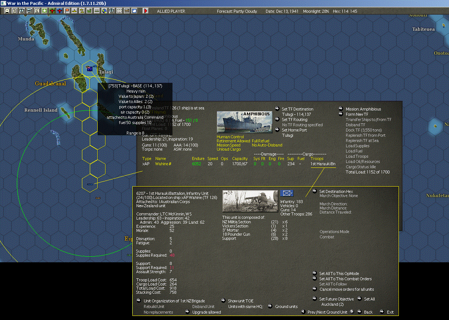
Task: Click the New Zealand flag at Tulagi
Action: [90, 69]
